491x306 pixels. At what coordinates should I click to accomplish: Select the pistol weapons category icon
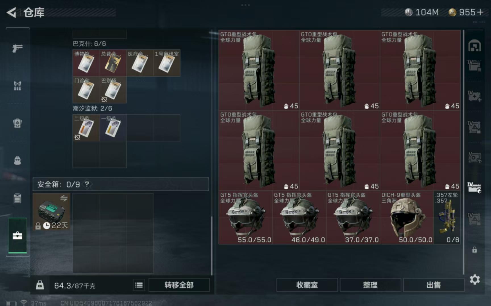point(17,48)
